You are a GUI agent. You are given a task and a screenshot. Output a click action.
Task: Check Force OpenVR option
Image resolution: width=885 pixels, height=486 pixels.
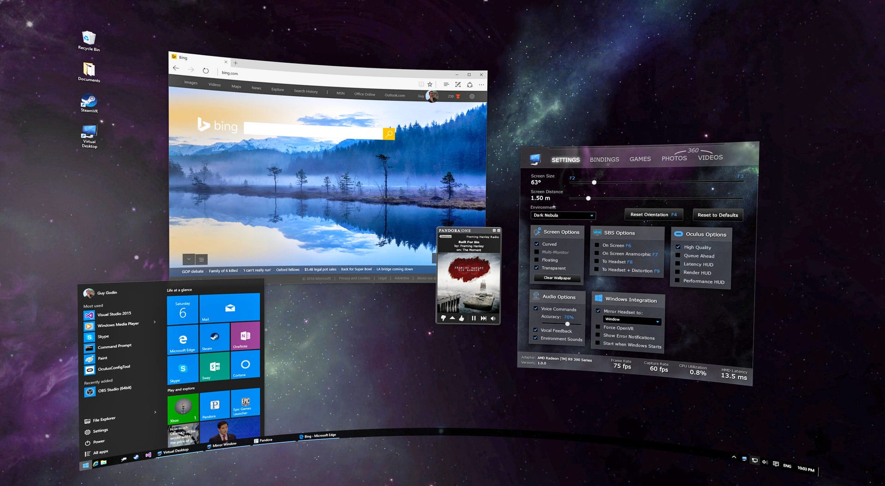point(598,327)
